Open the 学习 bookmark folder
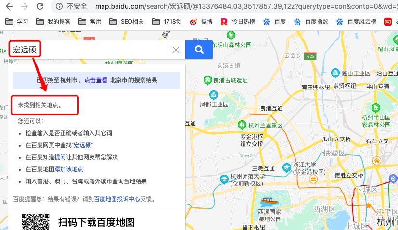Viewport: 398px width, 230px height. (16, 22)
